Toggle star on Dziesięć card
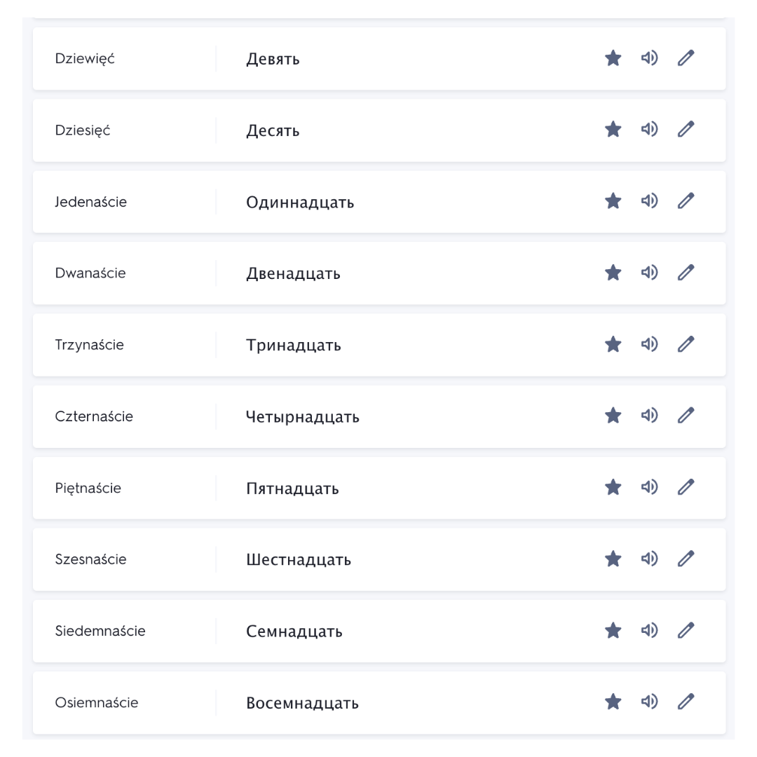Viewport: 757px width, 757px height. point(613,130)
